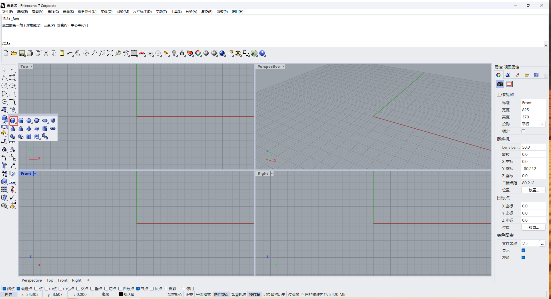Select the Cylinder tool in the solid flyout

tap(21, 121)
